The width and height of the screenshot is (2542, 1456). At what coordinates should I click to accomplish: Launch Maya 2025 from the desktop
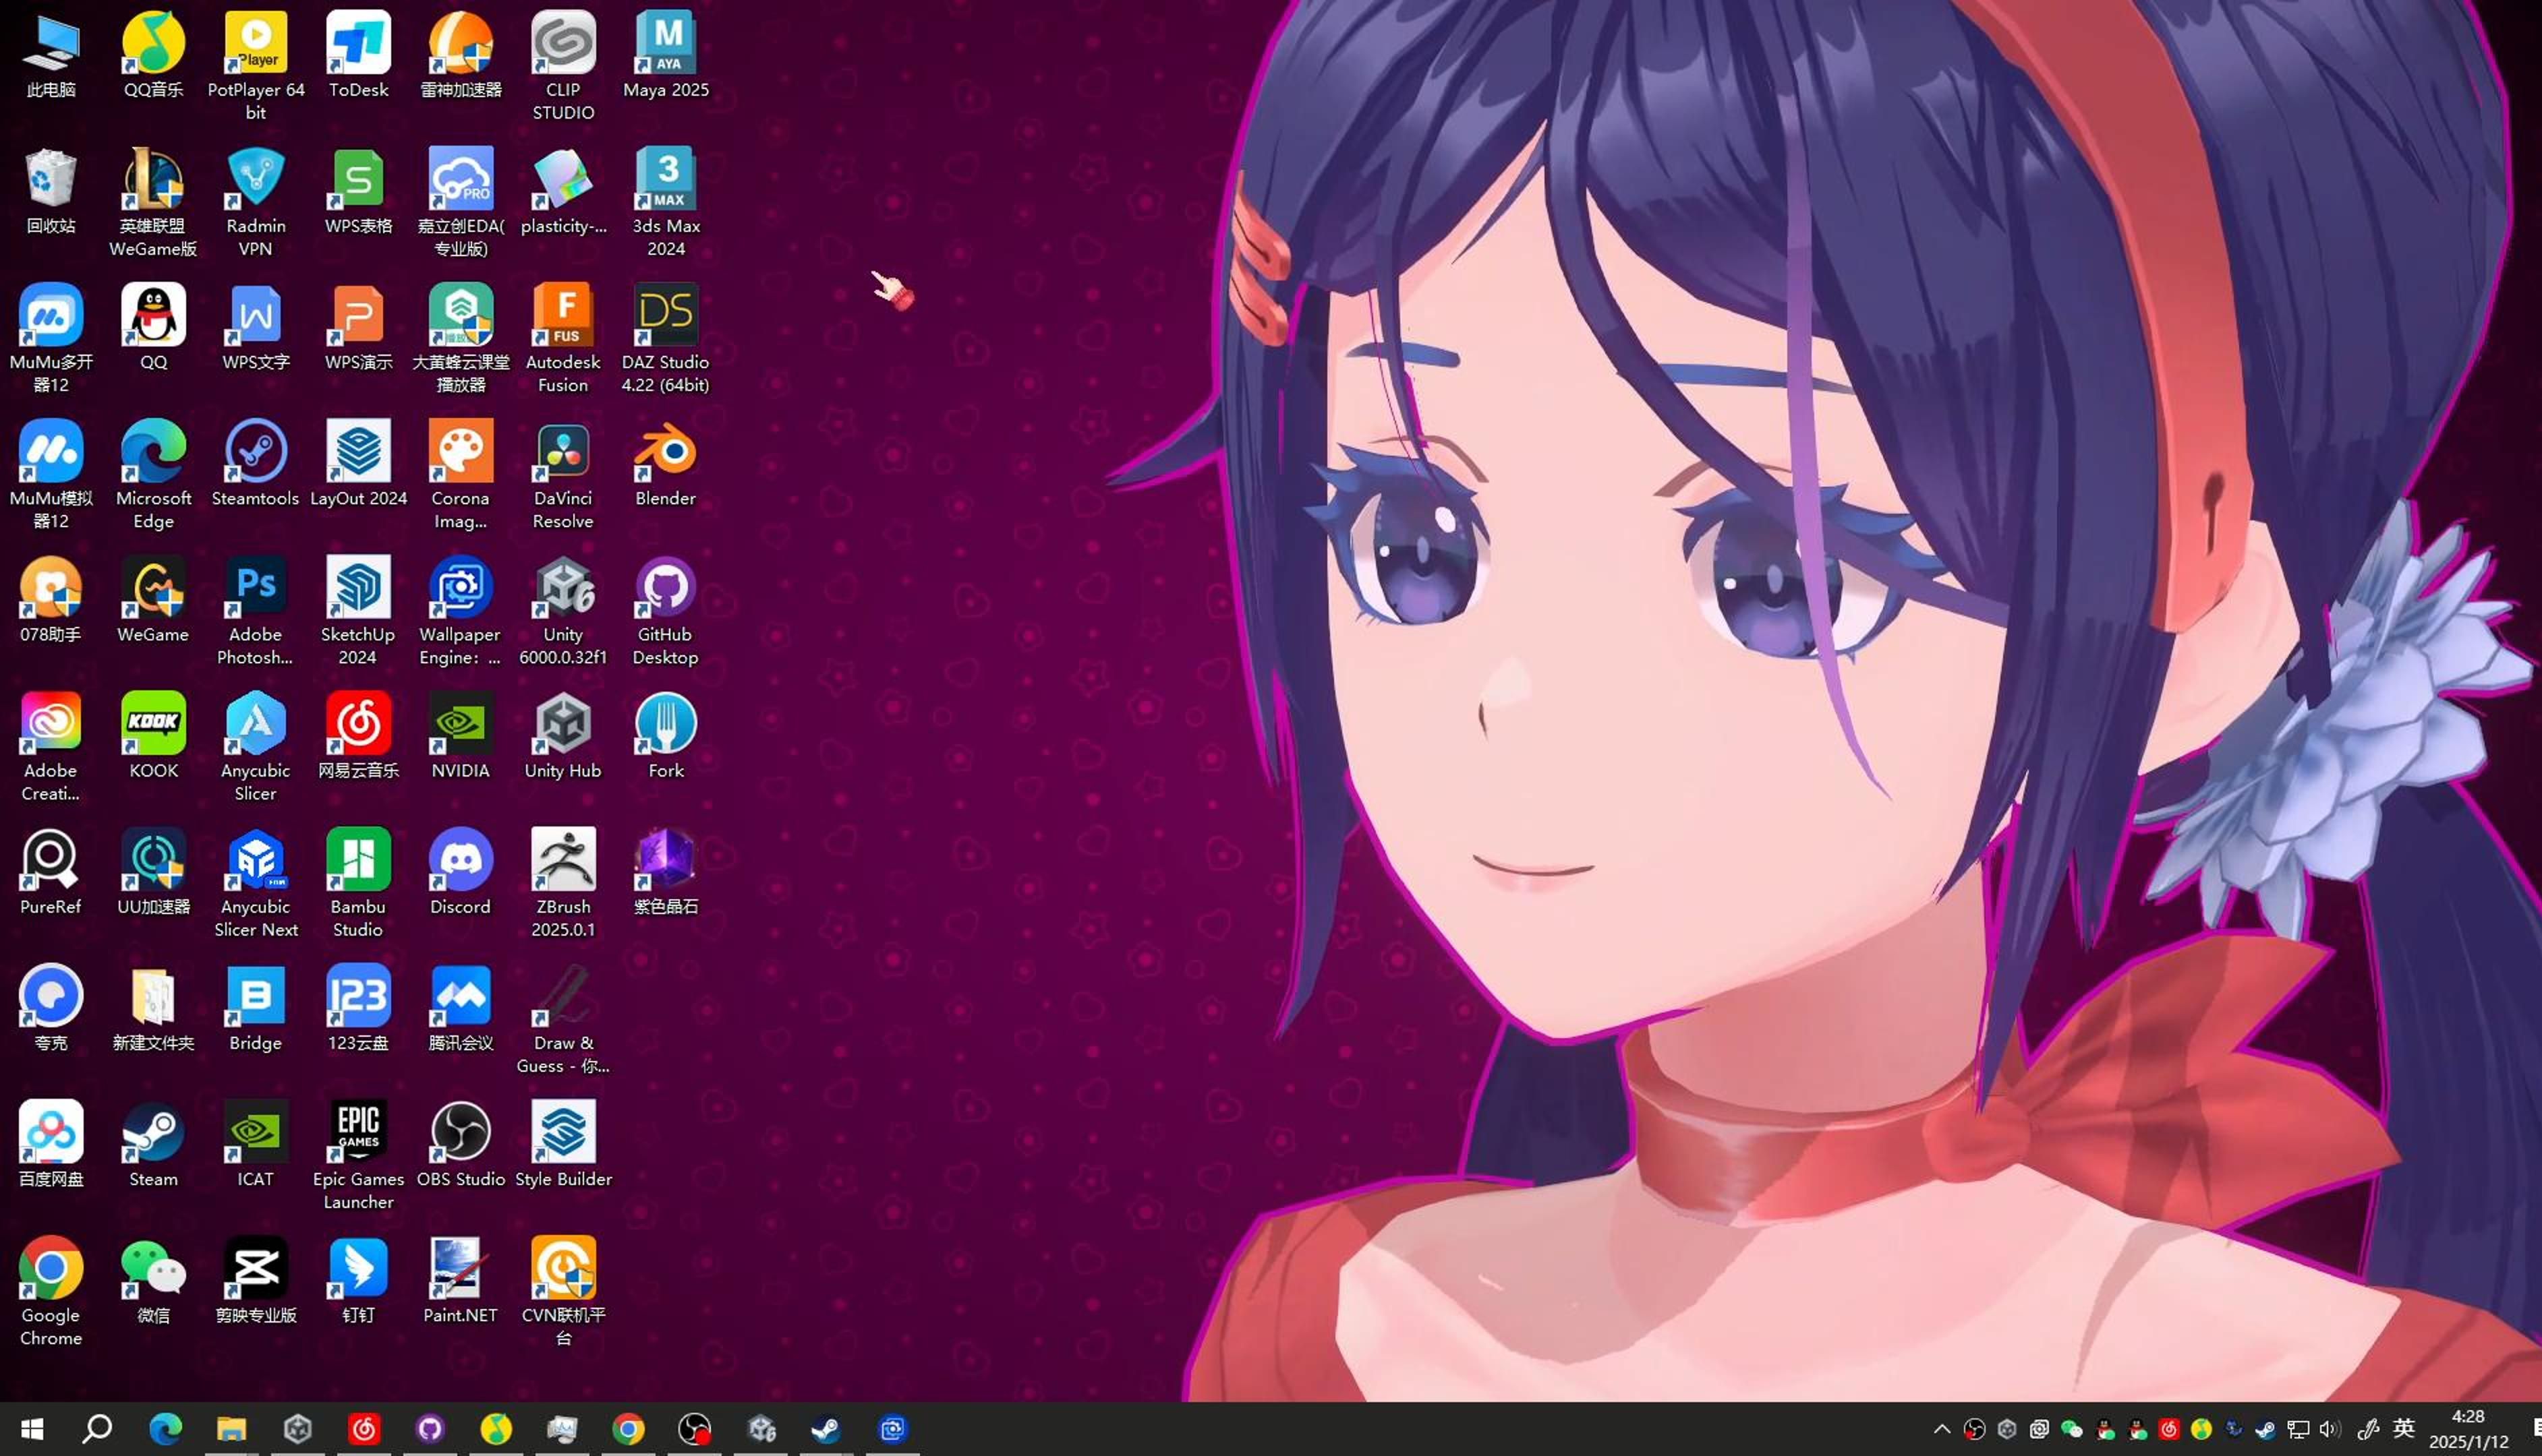point(665,55)
